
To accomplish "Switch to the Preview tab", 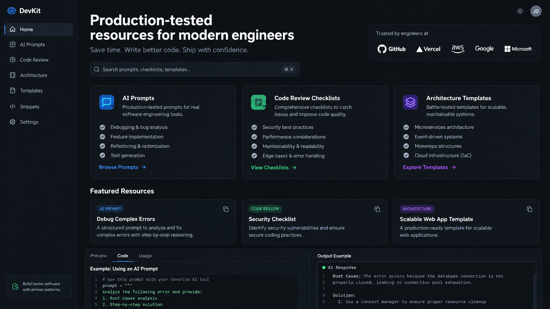I will click(x=98, y=256).
